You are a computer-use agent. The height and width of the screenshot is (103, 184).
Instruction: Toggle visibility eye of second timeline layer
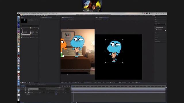(x=21, y=90)
